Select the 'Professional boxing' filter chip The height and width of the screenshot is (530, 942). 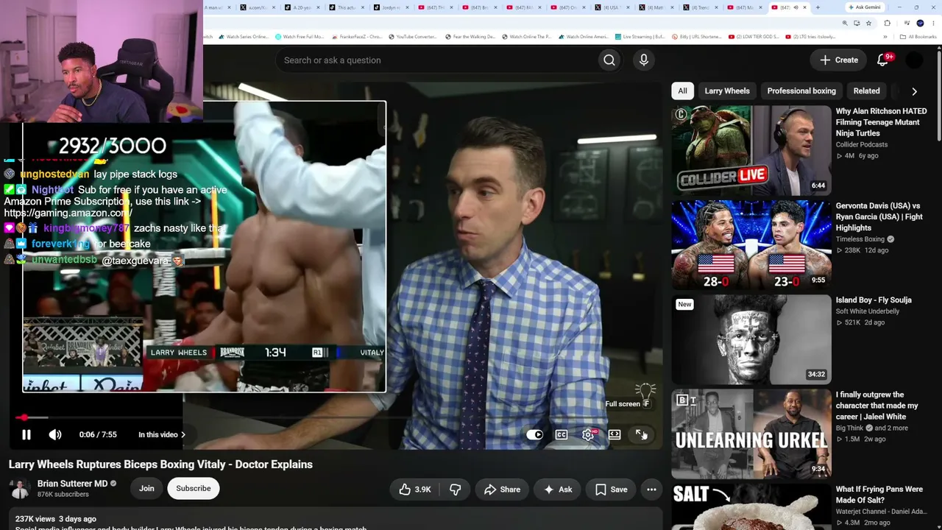click(801, 91)
